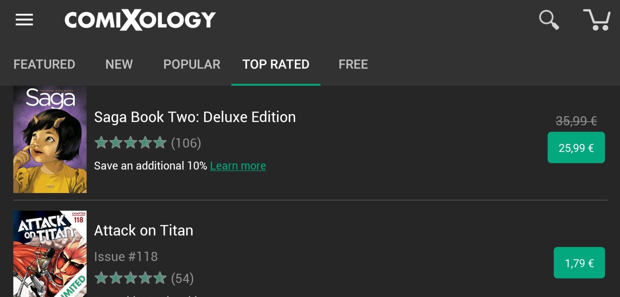Follow the Learn more link
The image size is (620, 297).
pyautogui.click(x=238, y=166)
